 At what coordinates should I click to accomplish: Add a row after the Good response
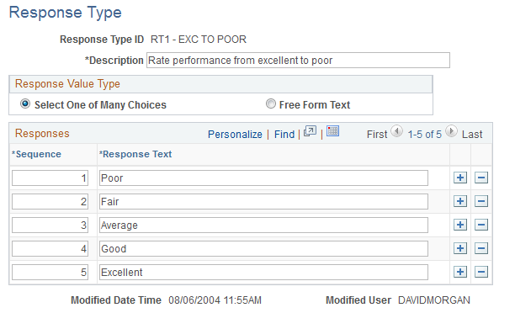(459, 248)
